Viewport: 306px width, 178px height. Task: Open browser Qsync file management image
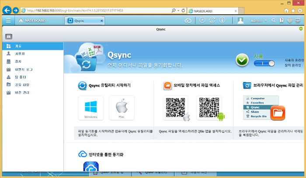pyautogui.click(x=261, y=107)
